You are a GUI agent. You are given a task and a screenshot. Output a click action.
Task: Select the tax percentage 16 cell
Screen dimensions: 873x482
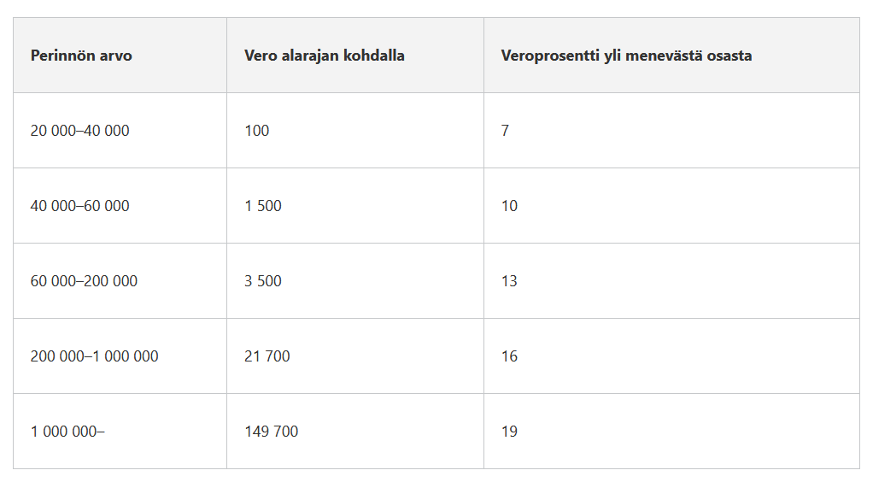click(x=509, y=356)
